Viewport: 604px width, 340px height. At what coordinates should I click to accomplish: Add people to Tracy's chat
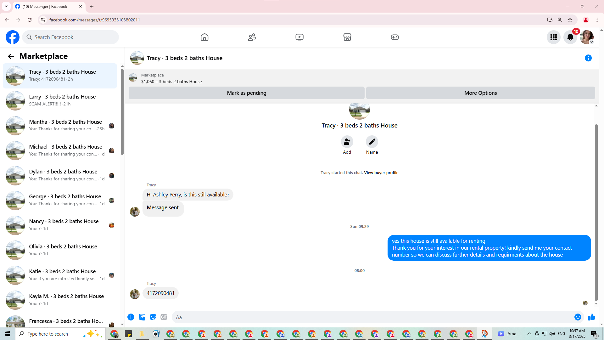coord(347,142)
